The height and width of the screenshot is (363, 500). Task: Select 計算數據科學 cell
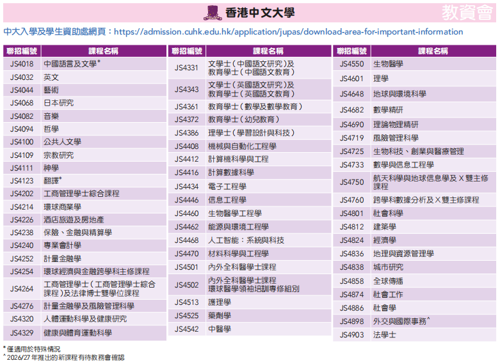click(269, 173)
